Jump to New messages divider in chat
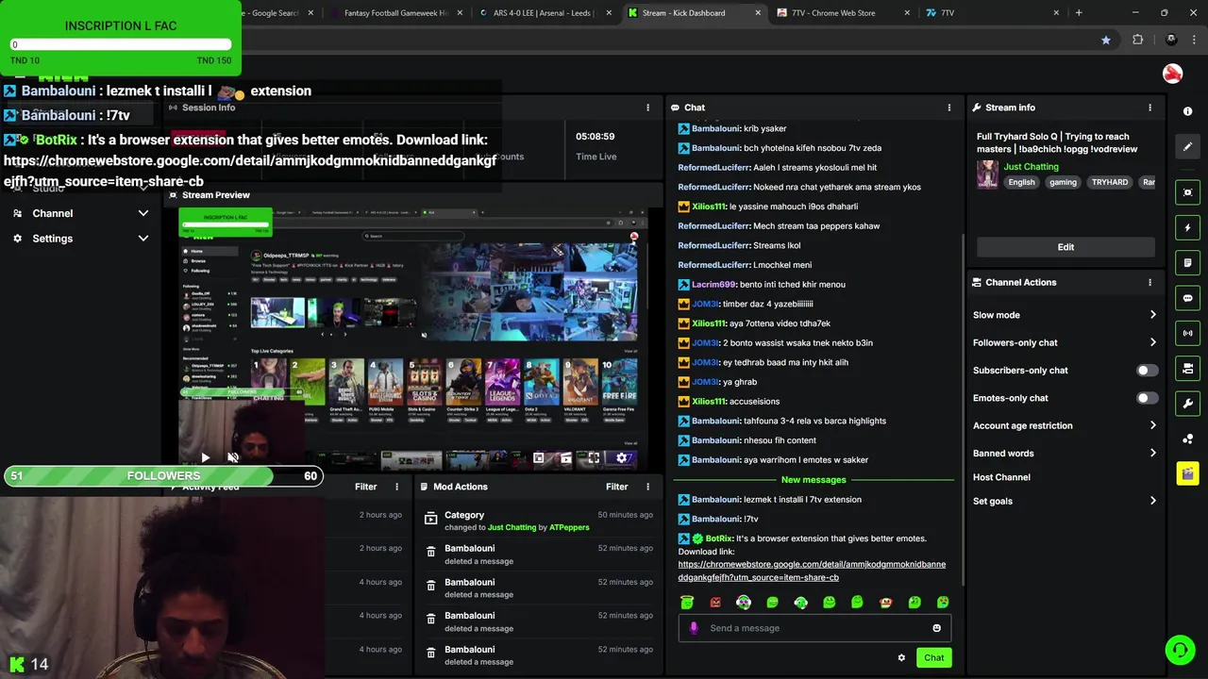 (x=814, y=480)
